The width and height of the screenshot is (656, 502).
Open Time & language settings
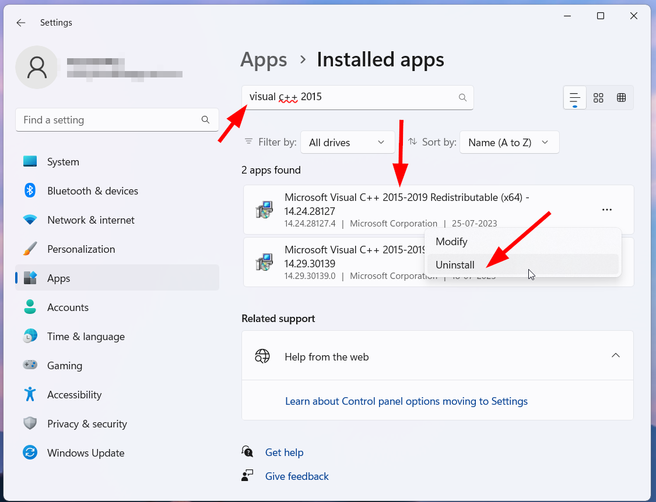(117, 337)
